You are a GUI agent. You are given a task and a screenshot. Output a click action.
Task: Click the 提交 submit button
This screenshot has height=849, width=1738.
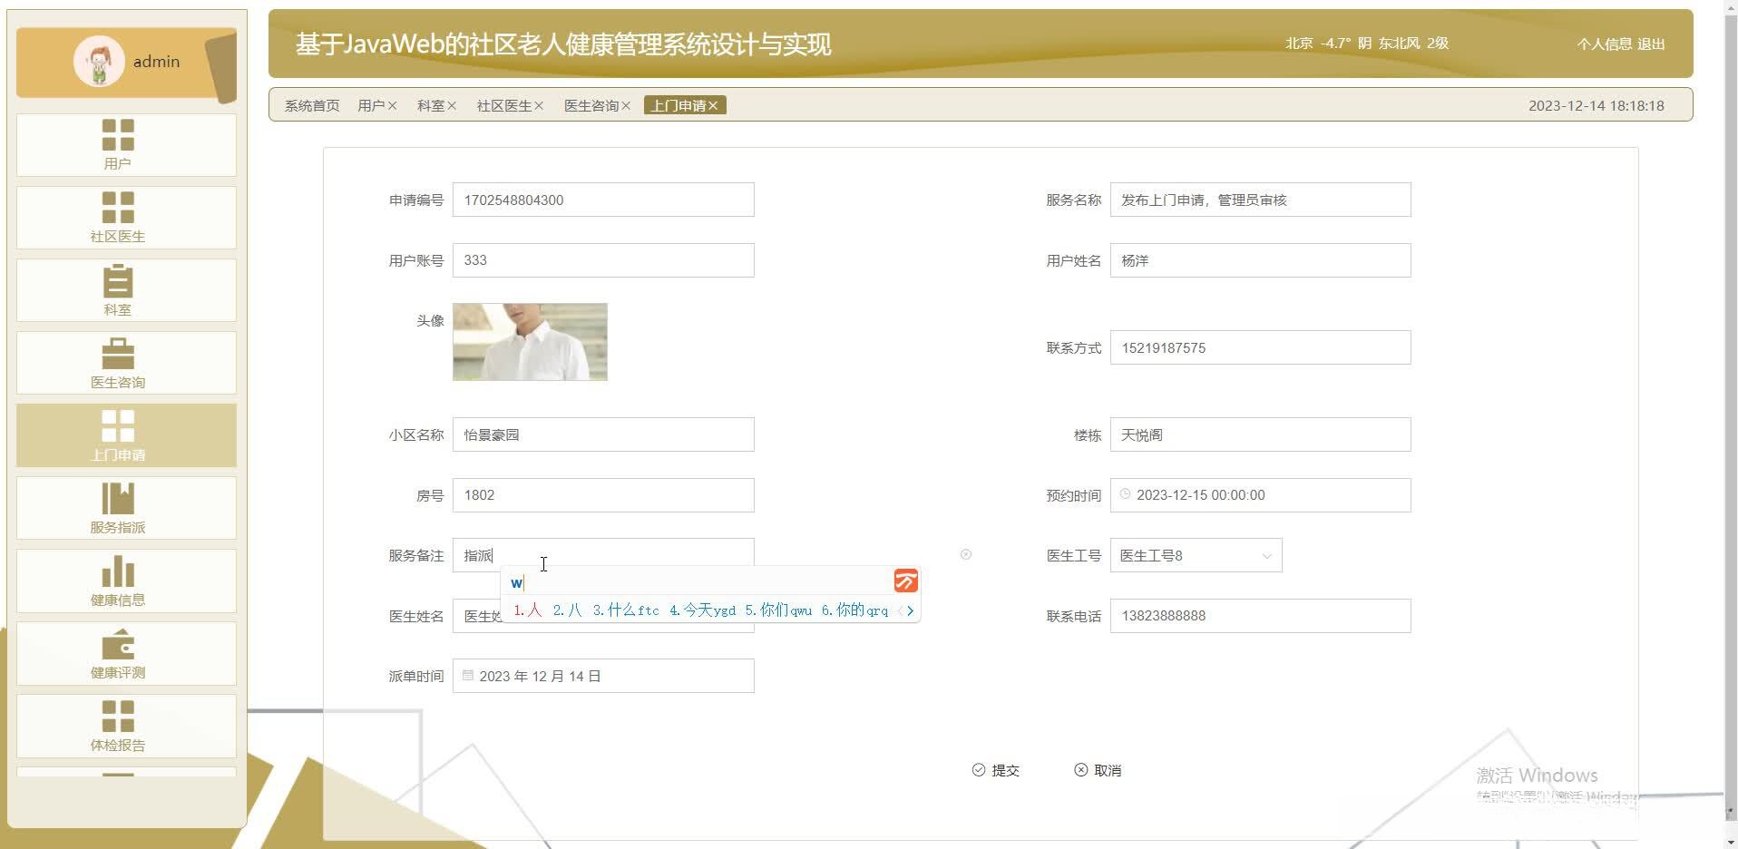[996, 770]
